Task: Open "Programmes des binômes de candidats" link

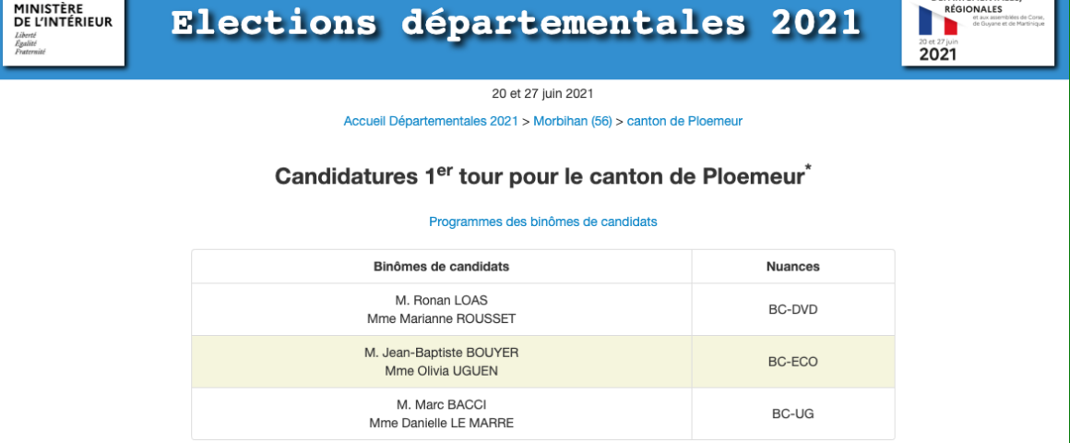Action: click(542, 221)
